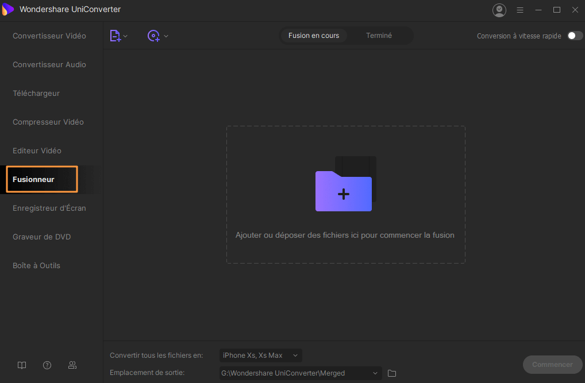The height and width of the screenshot is (383, 585).
Task: Click the Add Files icon
Action: (x=115, y=36)
